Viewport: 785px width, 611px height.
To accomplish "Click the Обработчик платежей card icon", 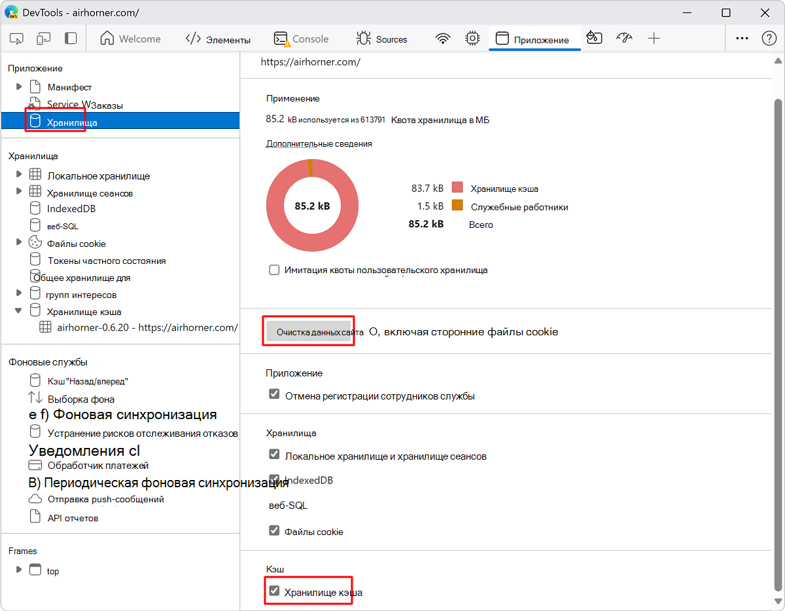I will [x=35, y=466].
